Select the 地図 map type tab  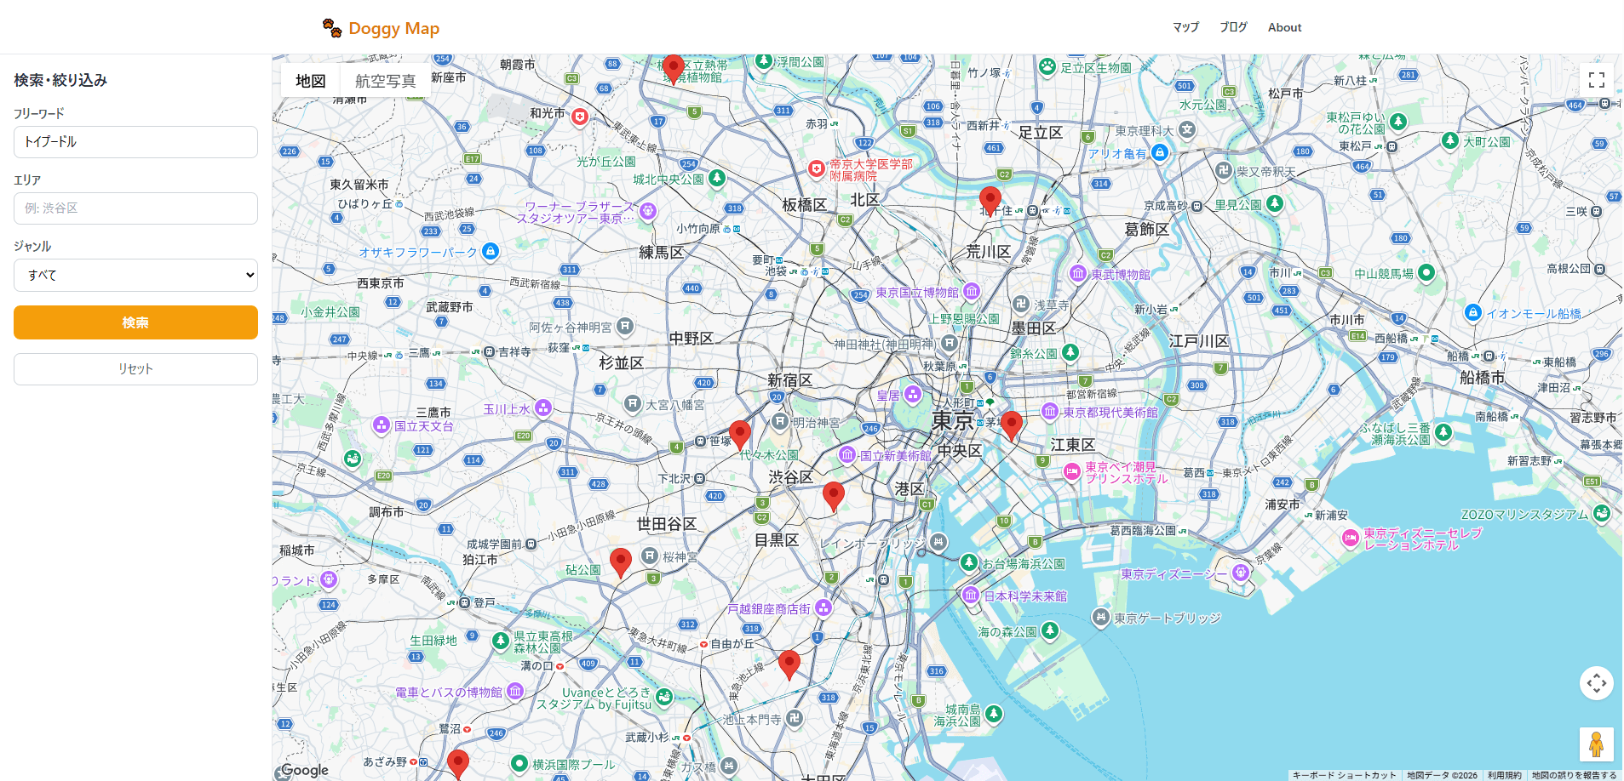tap(311, 81)
